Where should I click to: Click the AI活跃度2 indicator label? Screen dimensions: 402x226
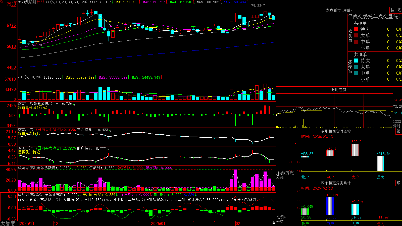pos(27,167)
